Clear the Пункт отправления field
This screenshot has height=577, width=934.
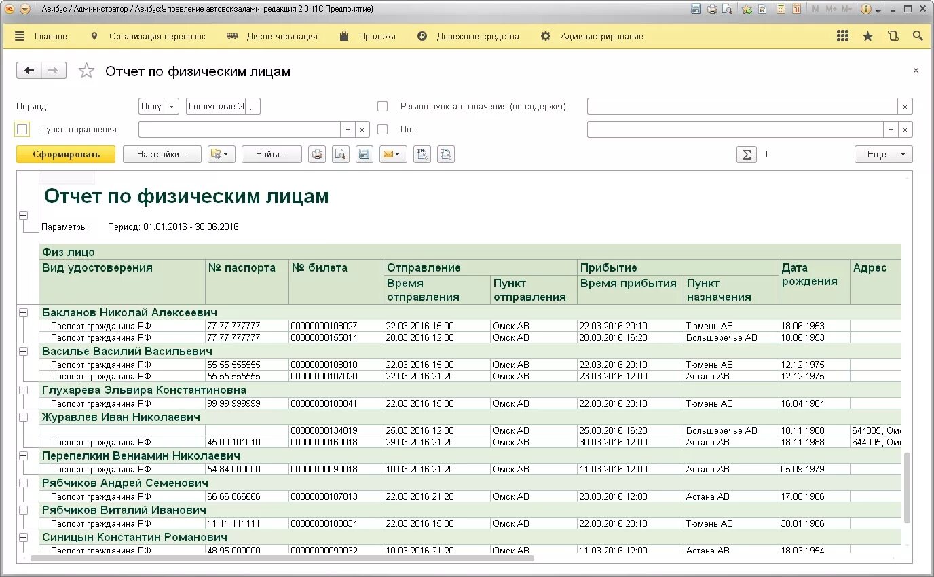coord(363,129)
